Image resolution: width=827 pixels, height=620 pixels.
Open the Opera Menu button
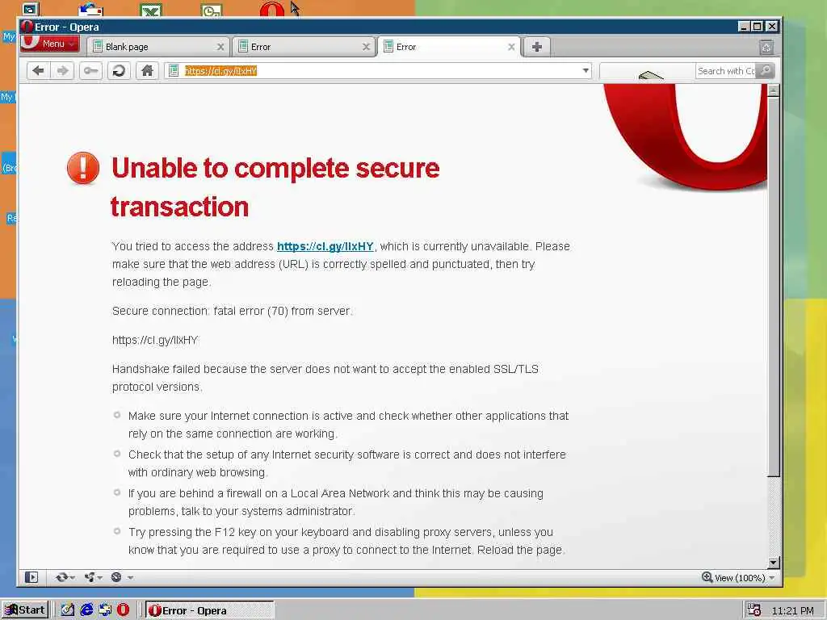pos(49,44)
